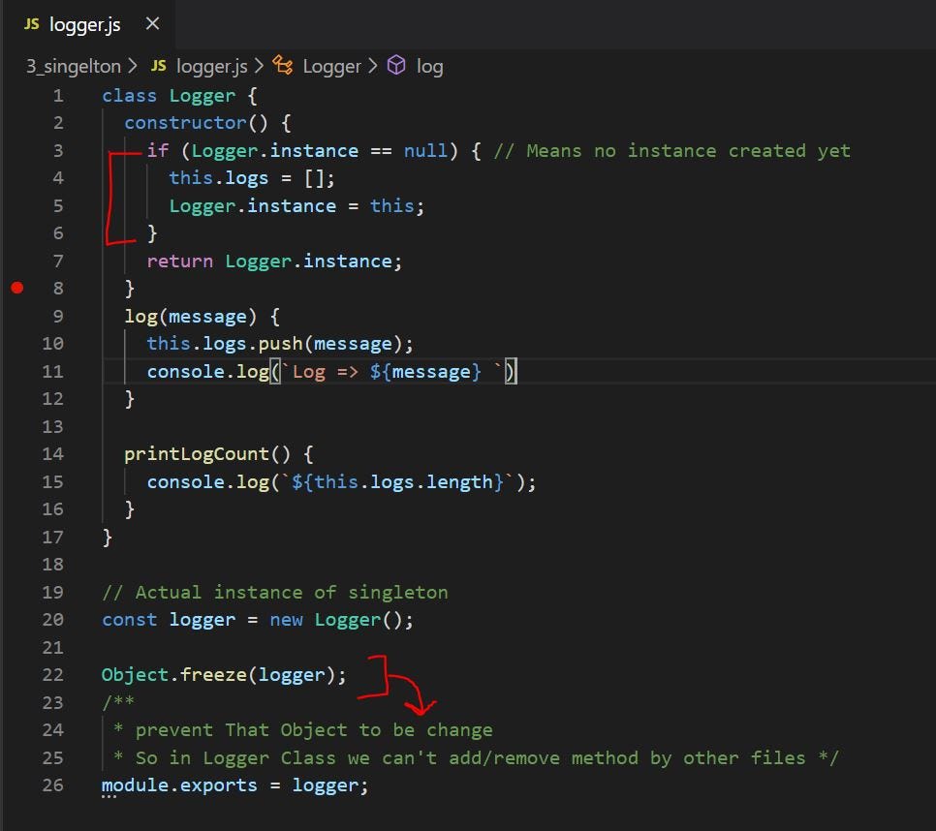
Task: Click 'prevent That Object to be change' comment
Action: [314, 730]
